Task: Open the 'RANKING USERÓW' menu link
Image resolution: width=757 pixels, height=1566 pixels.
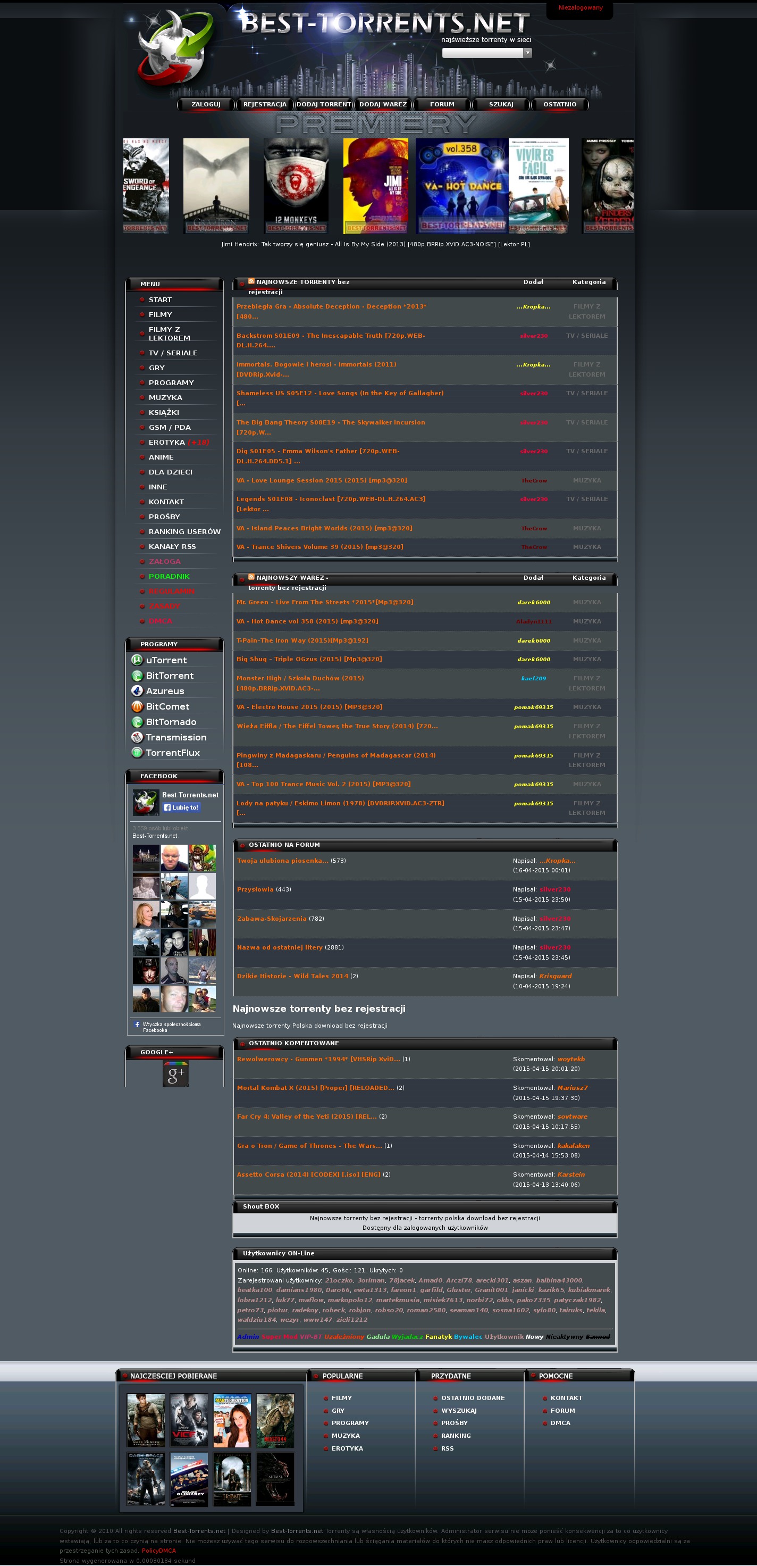Action: coord(184,531)
